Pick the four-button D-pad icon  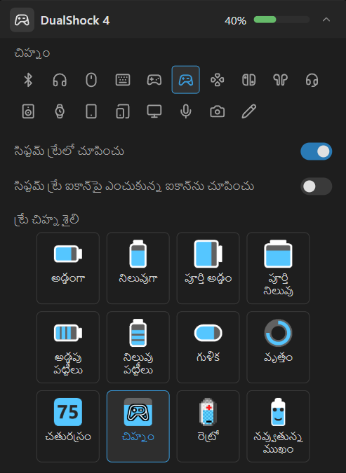tap(218, 80)
